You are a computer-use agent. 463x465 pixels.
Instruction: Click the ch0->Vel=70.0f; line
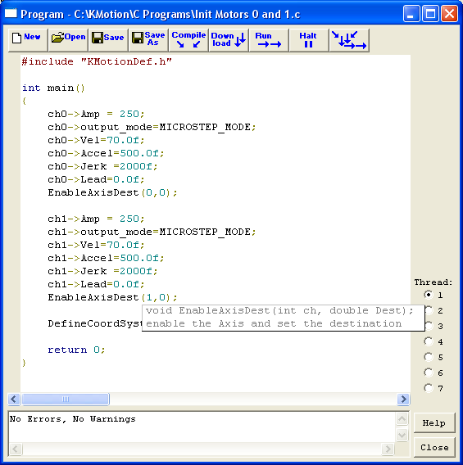click(96, 140)
